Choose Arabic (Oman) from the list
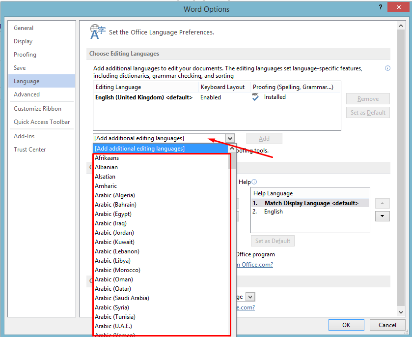 pos(161,279)
